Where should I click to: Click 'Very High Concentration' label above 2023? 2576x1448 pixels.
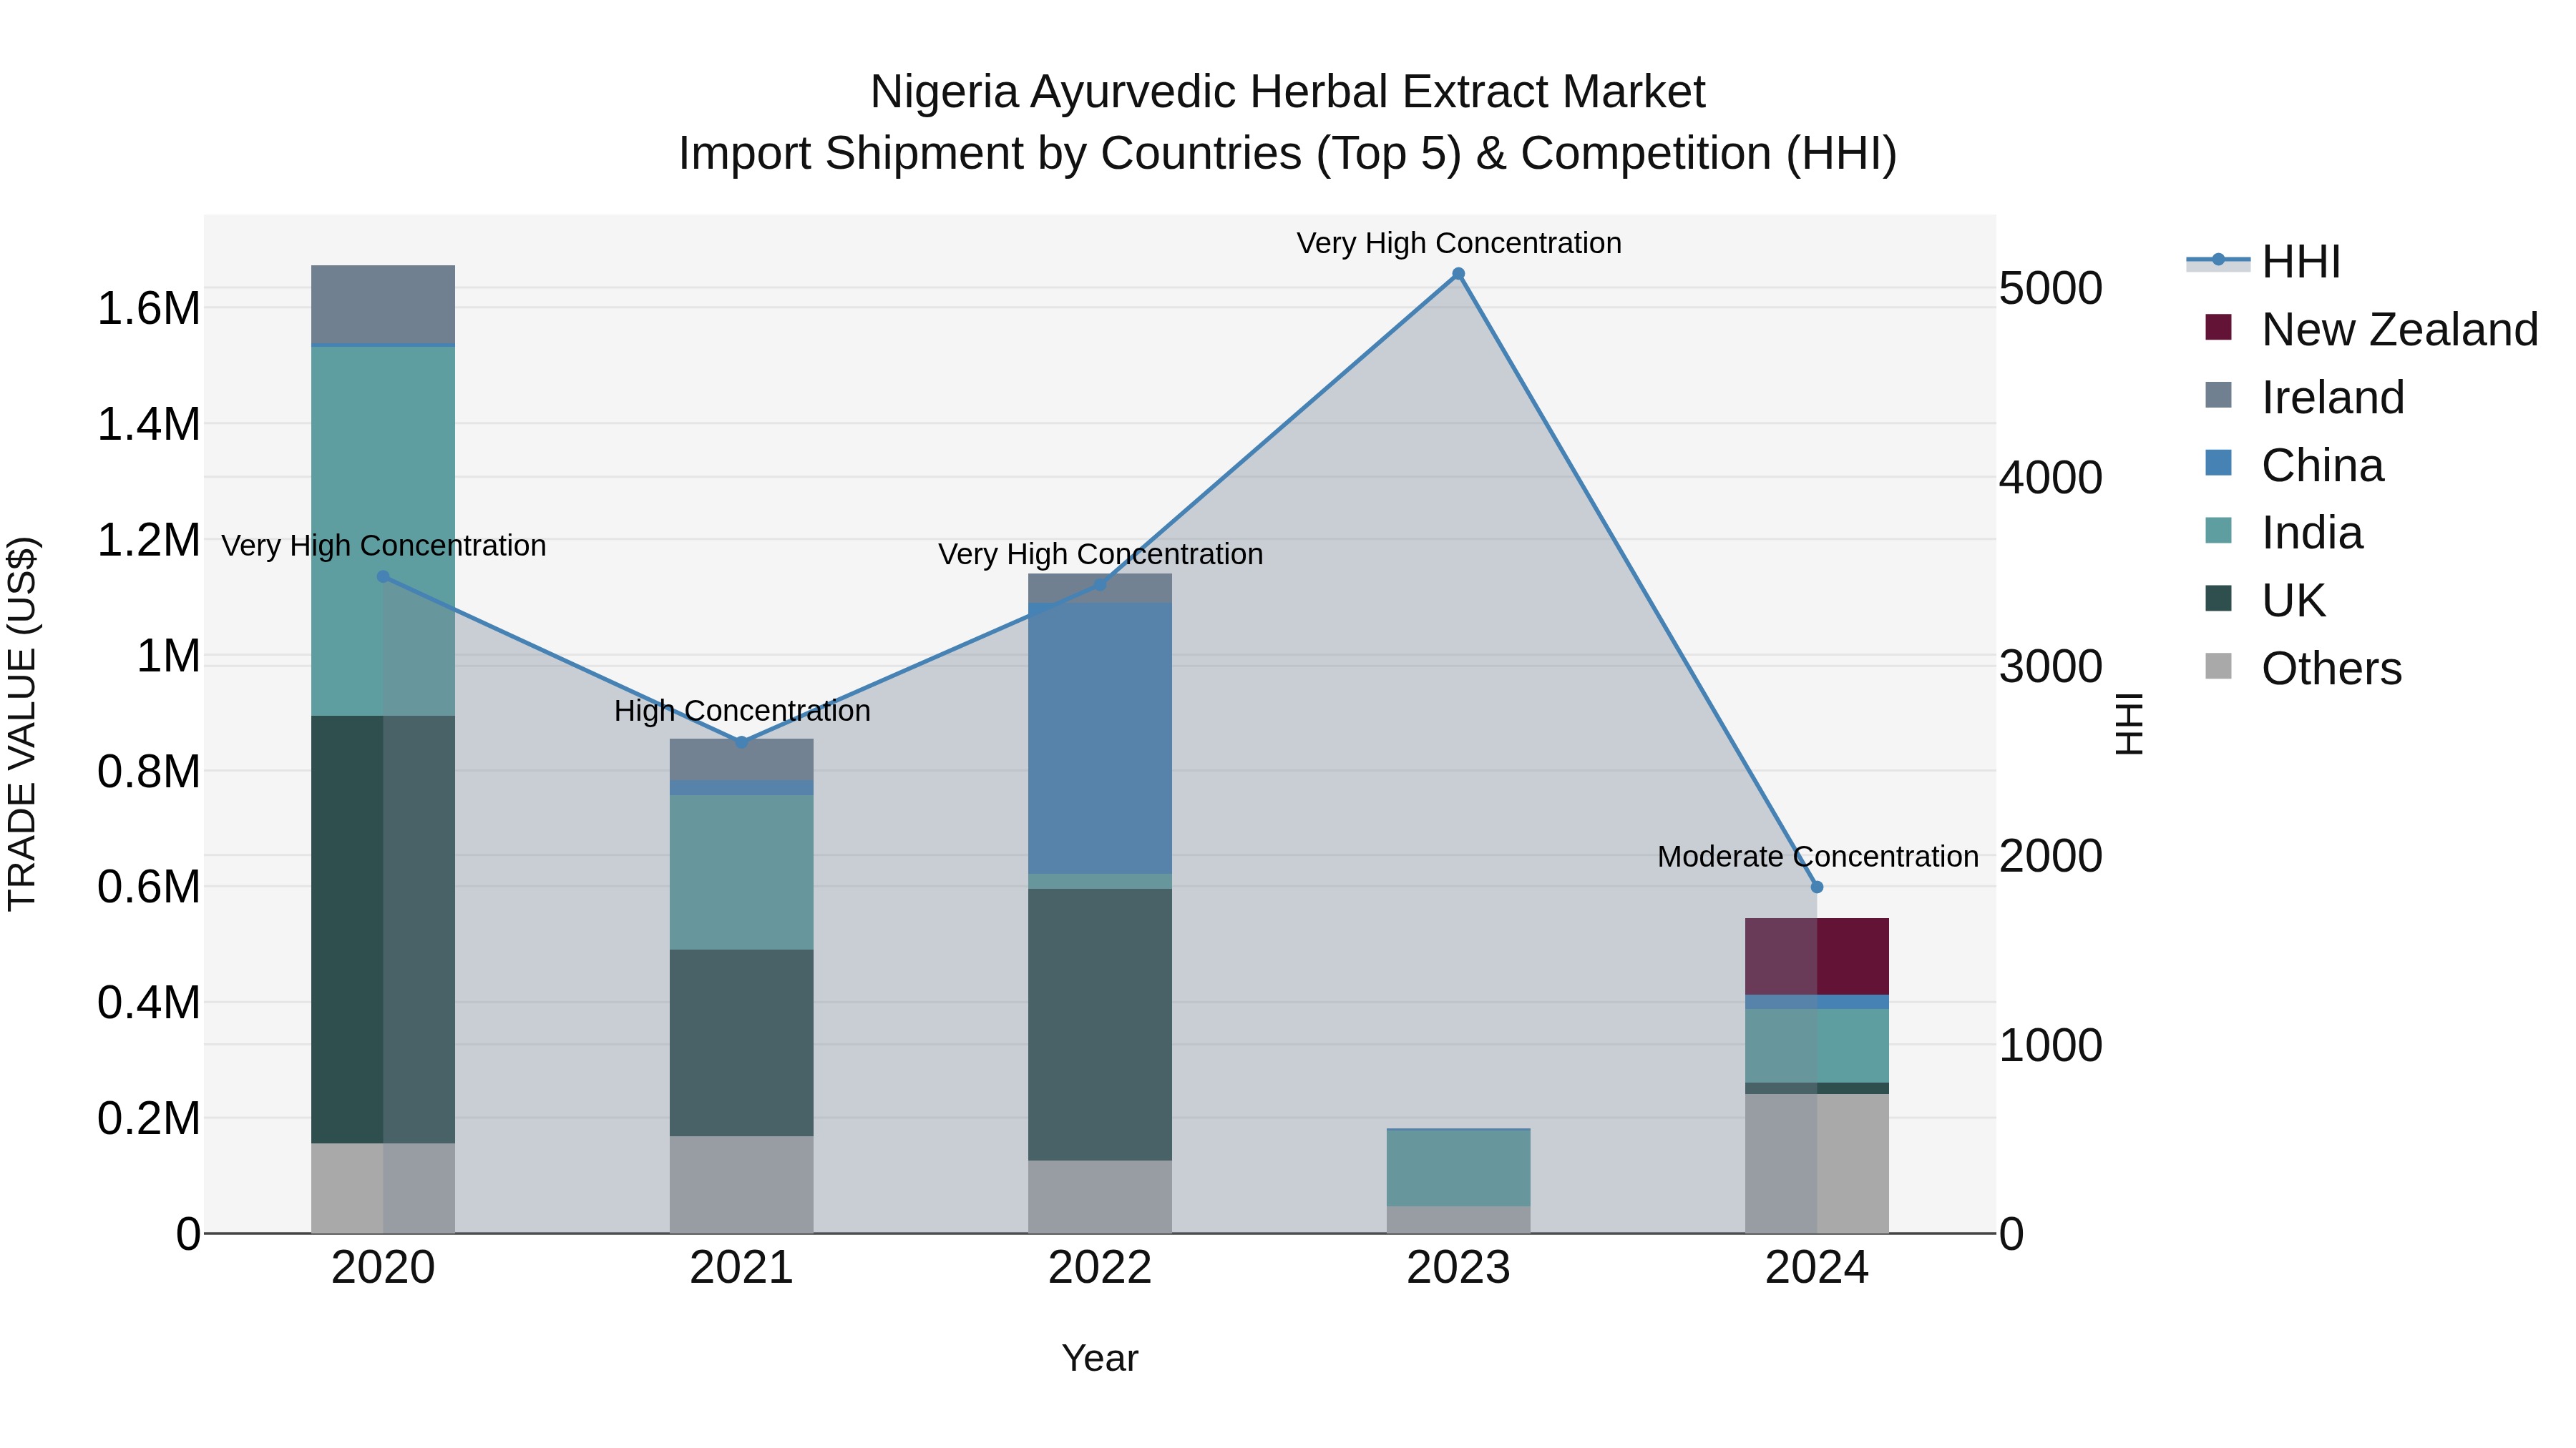[x=1459, y=243]
